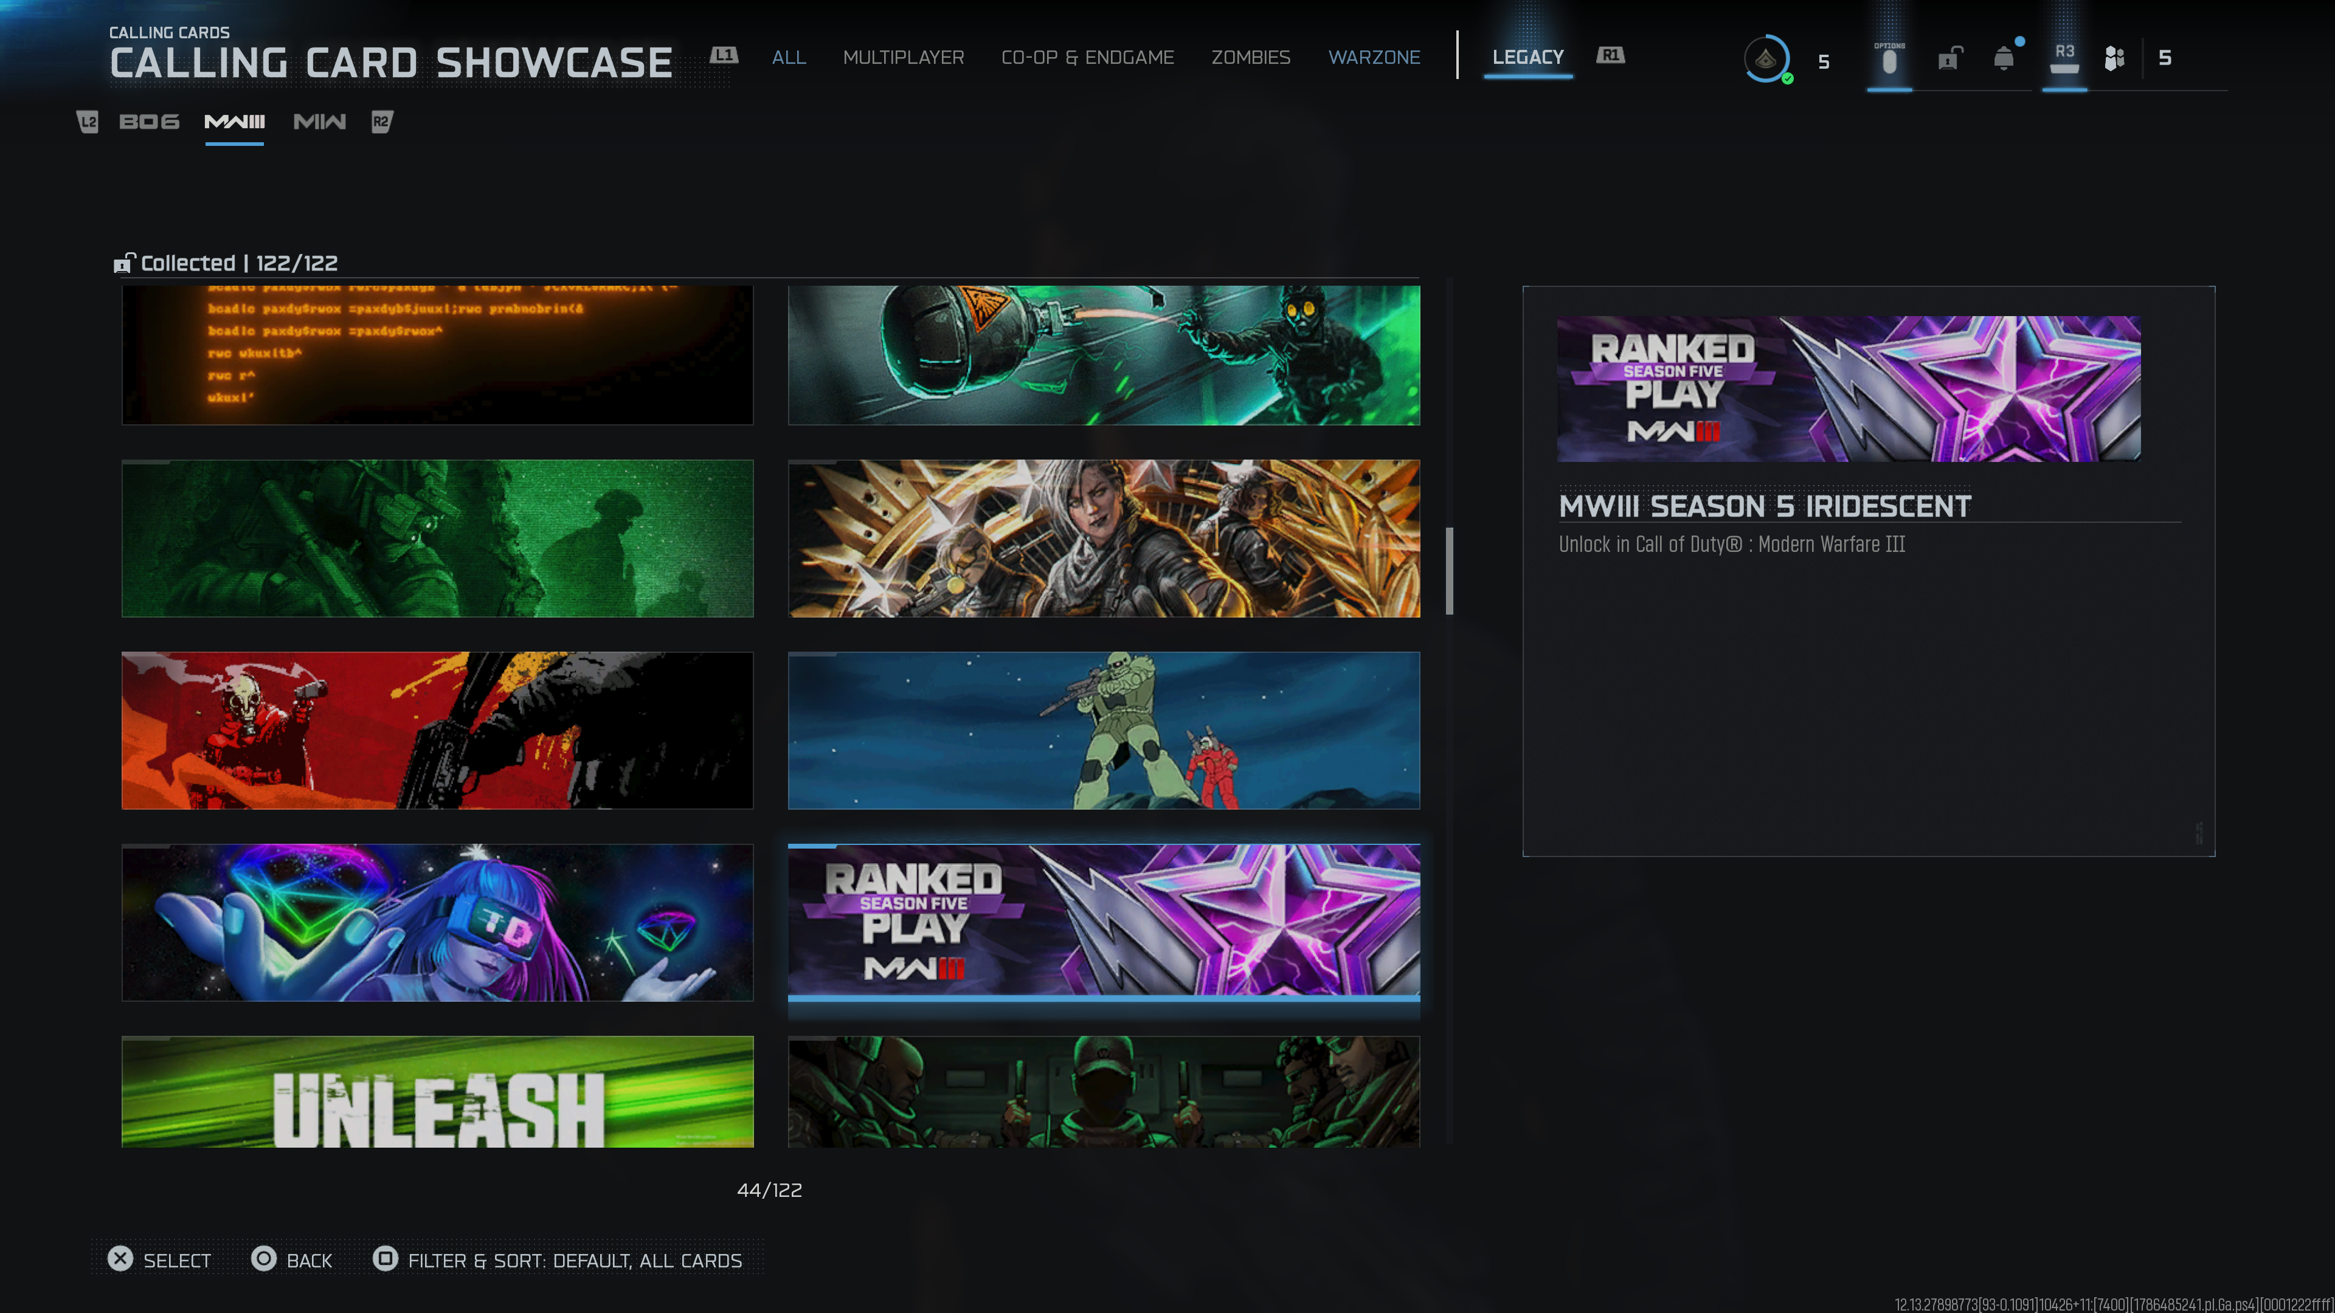Open the player rank emblem icon

[x=1766, y=60]
